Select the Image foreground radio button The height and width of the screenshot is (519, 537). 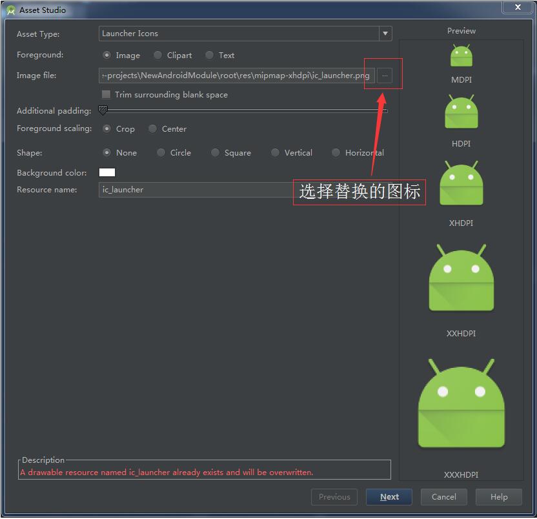(107, 55)
